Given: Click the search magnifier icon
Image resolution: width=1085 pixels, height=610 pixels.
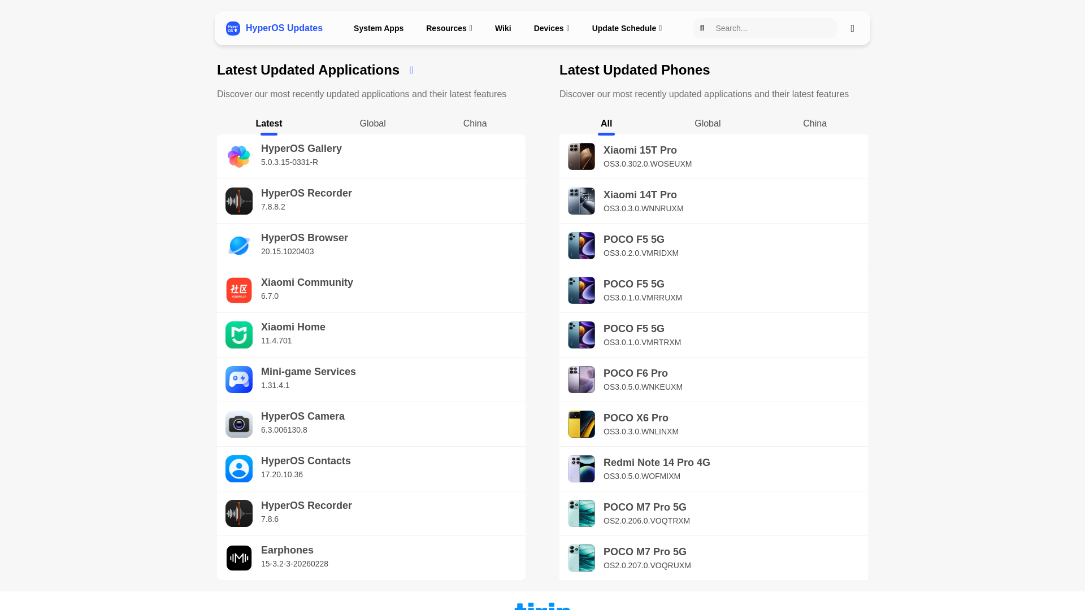Looking at the screenshot, I should click(x=702, y=28).
